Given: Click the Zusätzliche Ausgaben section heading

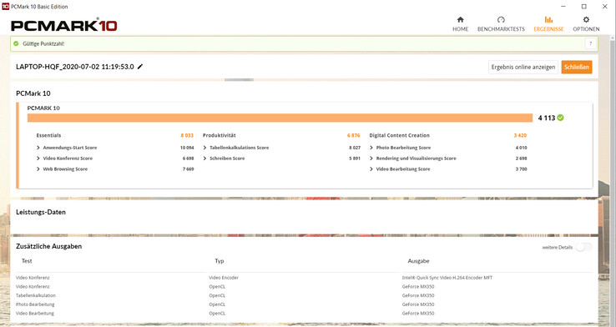Looking at the screenshot, I should pyautogui.click(x=48, y=246).
